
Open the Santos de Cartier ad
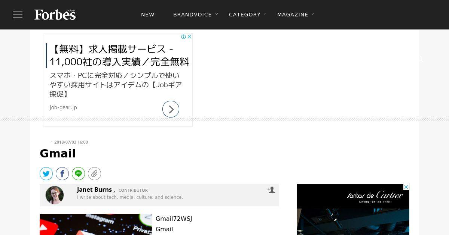[353, 209]
